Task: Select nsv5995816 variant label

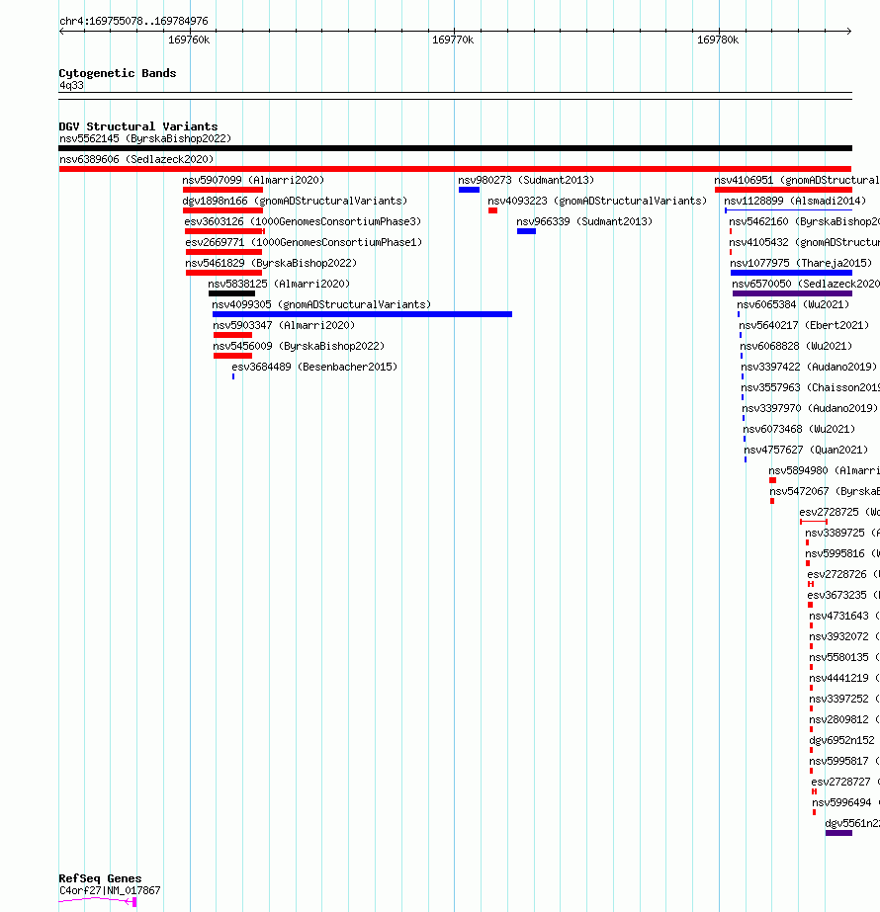Action: 842,554
